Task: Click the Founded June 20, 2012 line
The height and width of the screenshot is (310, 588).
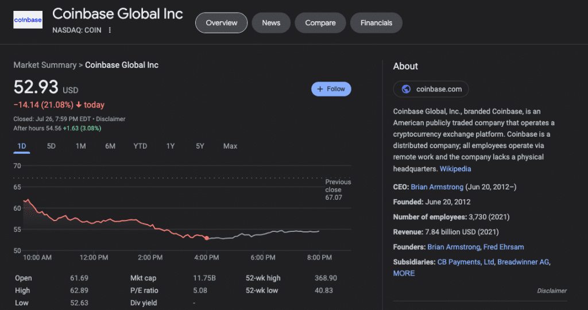Action: (432, 202)
